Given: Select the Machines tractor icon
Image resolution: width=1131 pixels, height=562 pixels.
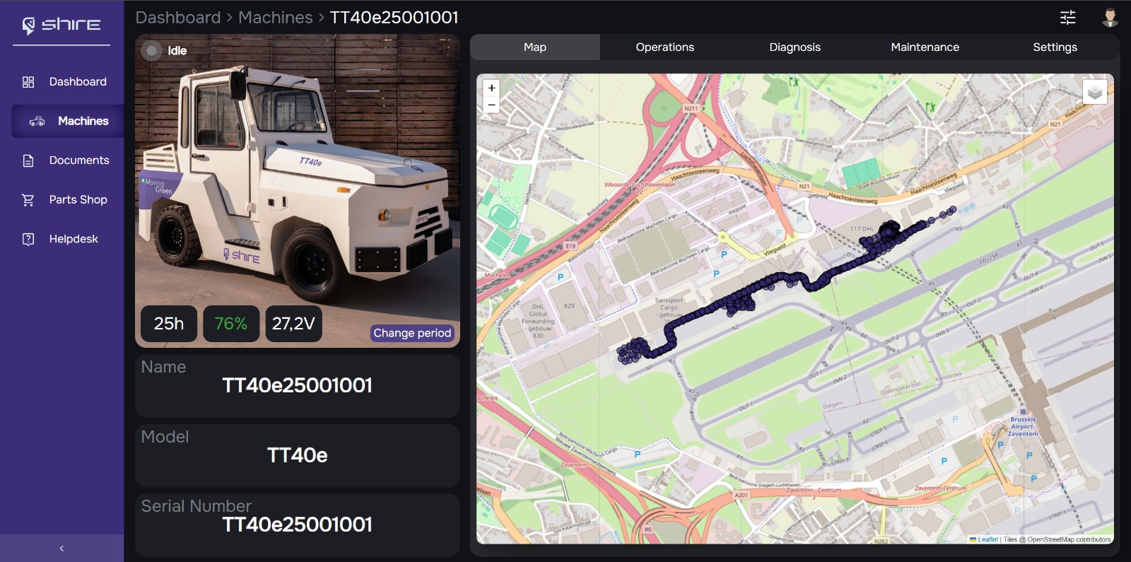Looking at the screenshot, I should 37,122.
